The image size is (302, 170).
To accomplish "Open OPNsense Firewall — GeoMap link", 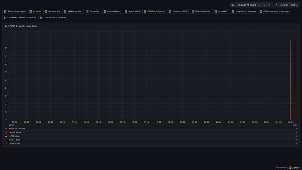I will click(x=20, y=18).
